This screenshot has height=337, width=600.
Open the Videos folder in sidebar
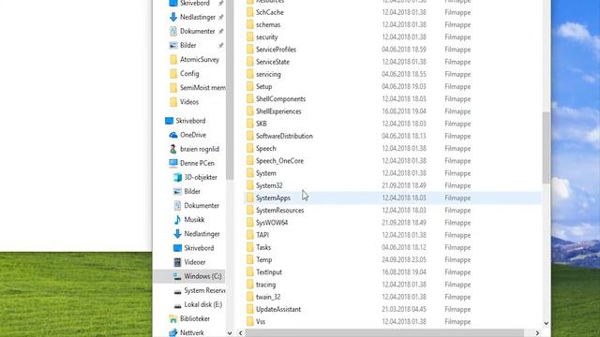189,102
